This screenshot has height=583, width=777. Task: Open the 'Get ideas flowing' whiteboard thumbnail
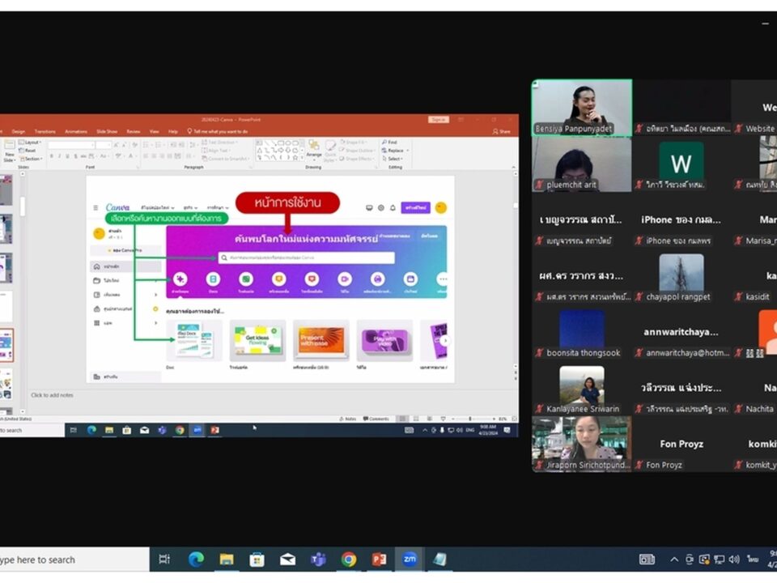click(x=257, y=340)
